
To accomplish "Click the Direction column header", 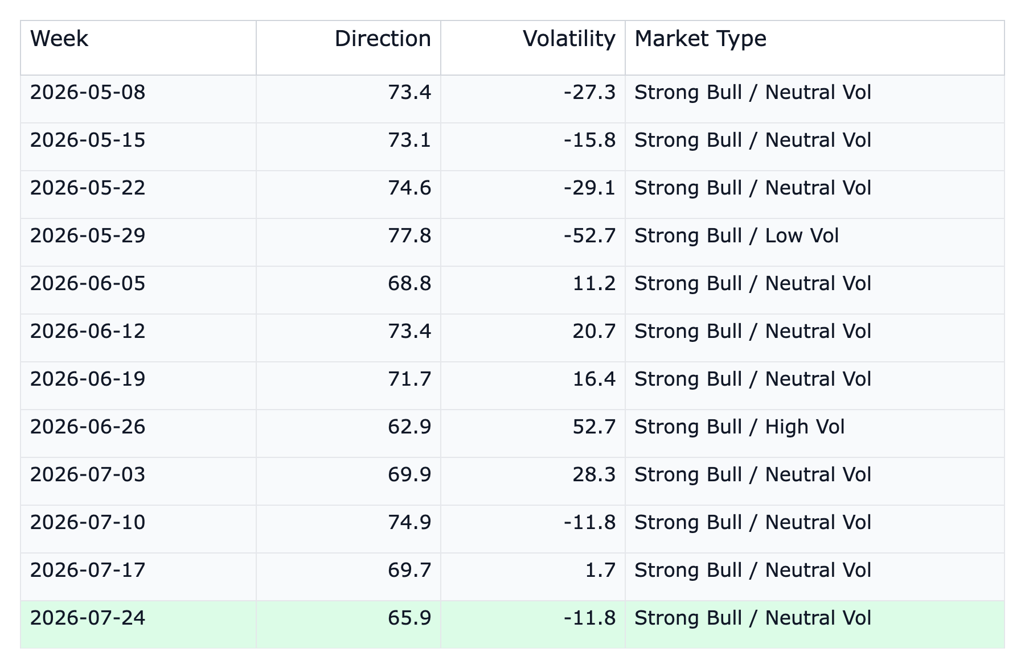I will tap(348, 48).
